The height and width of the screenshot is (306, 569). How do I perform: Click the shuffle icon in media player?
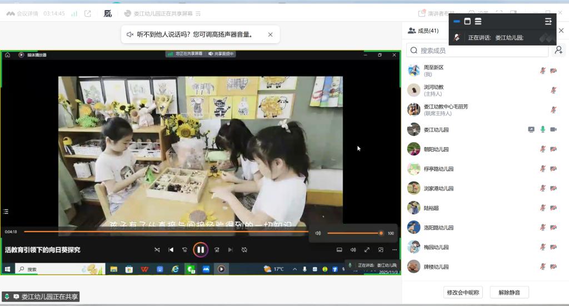[x=157, y=250]
